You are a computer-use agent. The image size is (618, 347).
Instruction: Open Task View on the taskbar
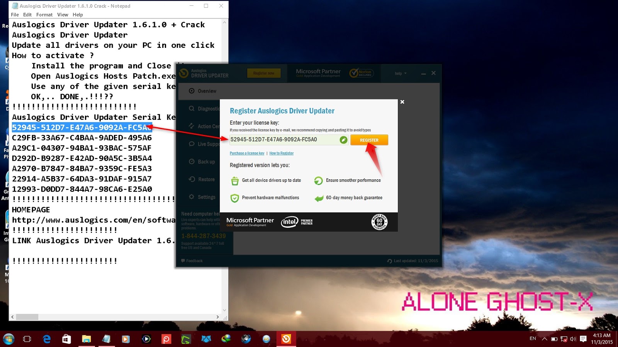pyautogui.click(x=27, y=339)
